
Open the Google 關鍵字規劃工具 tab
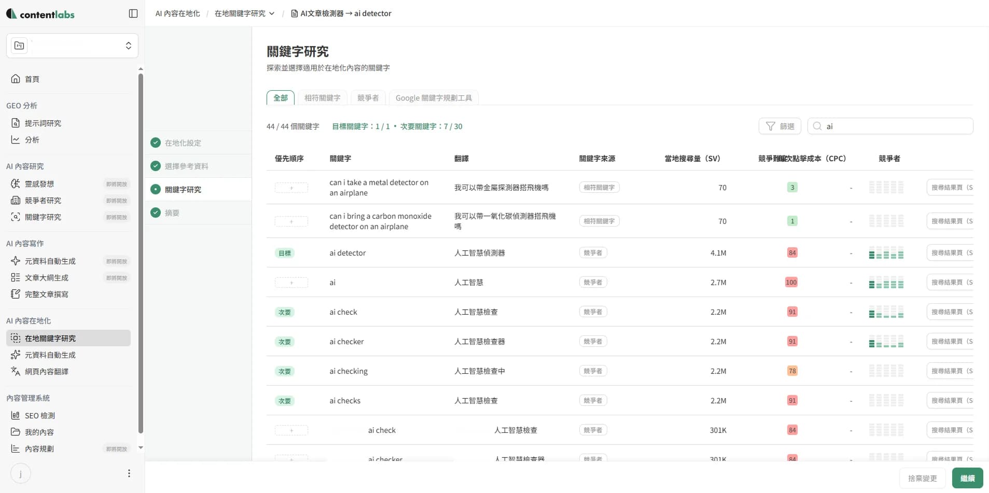point(434,97)
